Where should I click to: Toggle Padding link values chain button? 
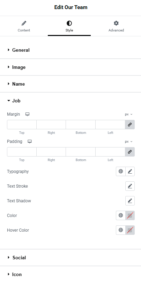pyautogui.click(x=130, y=152)
